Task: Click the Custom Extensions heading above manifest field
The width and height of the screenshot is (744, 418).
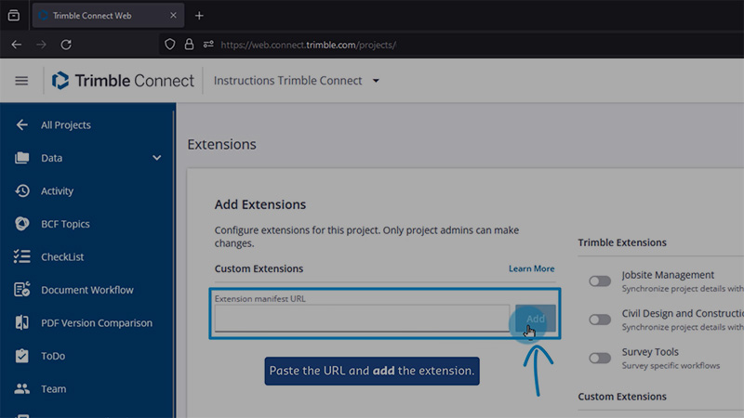Action: (259, 268)
